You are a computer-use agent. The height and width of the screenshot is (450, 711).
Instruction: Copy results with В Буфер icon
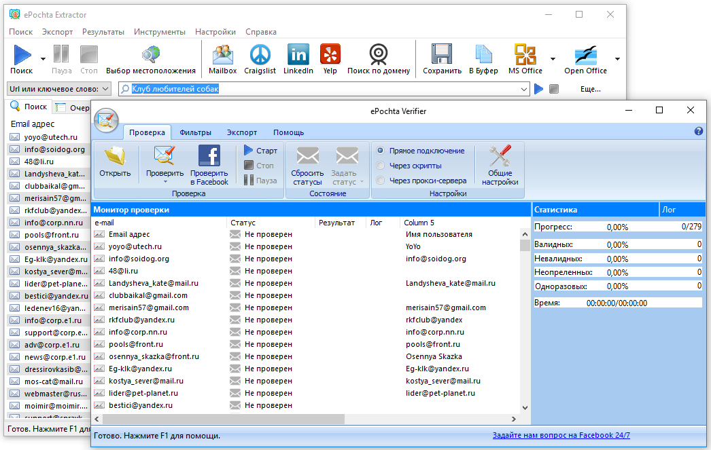click(x=483, y=55)
